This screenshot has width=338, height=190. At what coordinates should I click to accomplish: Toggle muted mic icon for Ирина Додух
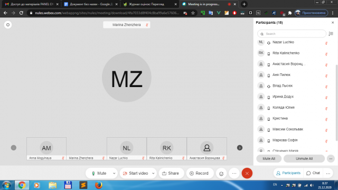click(326, 98)
